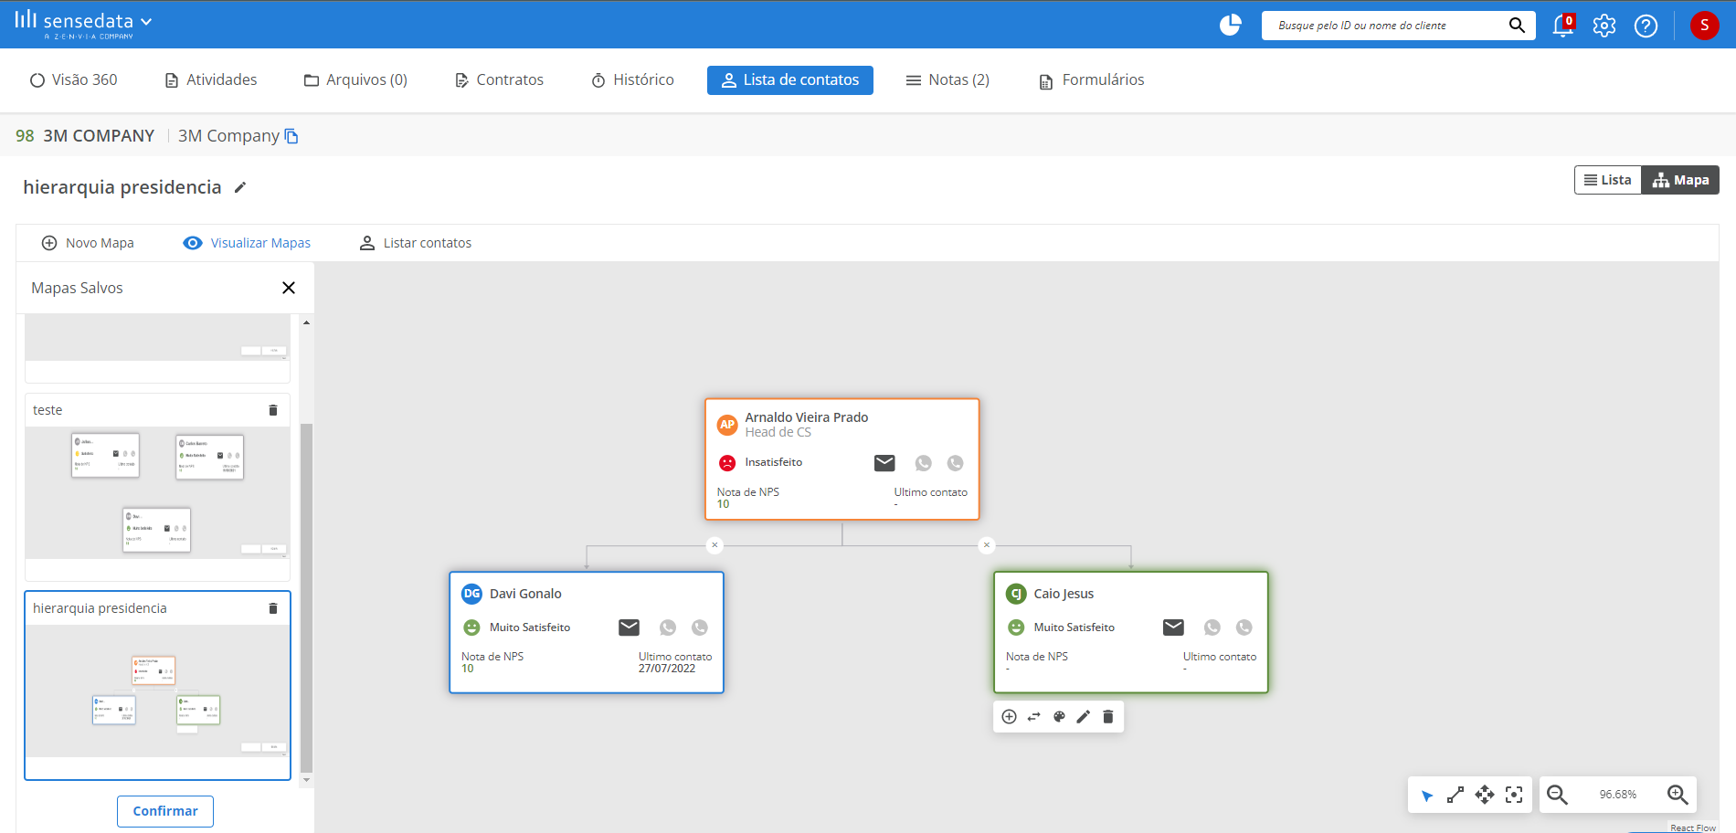The image size is (1736, 833).
Task: Delete the teste saved map
Action: 272,410
